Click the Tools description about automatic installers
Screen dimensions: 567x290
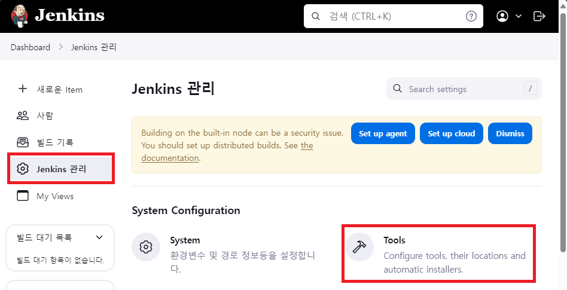coord(455,262)
